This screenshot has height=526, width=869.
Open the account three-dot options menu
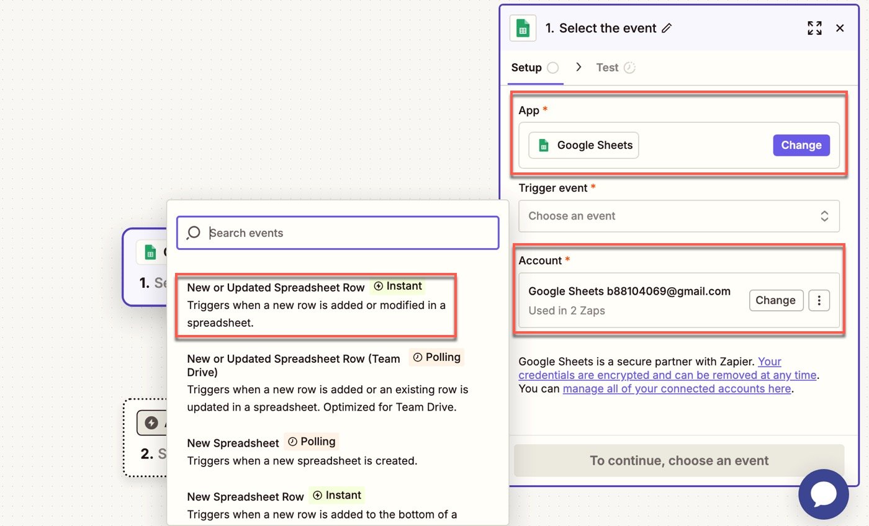pos(819,300)
